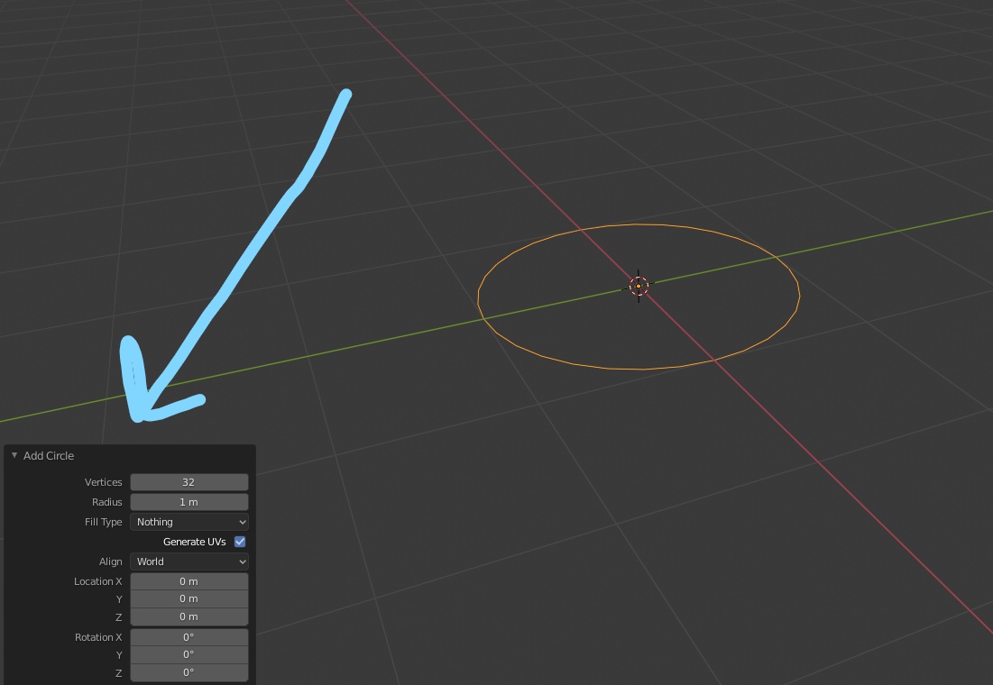
Task: Click the Location Z field
Action: (188, 616)
